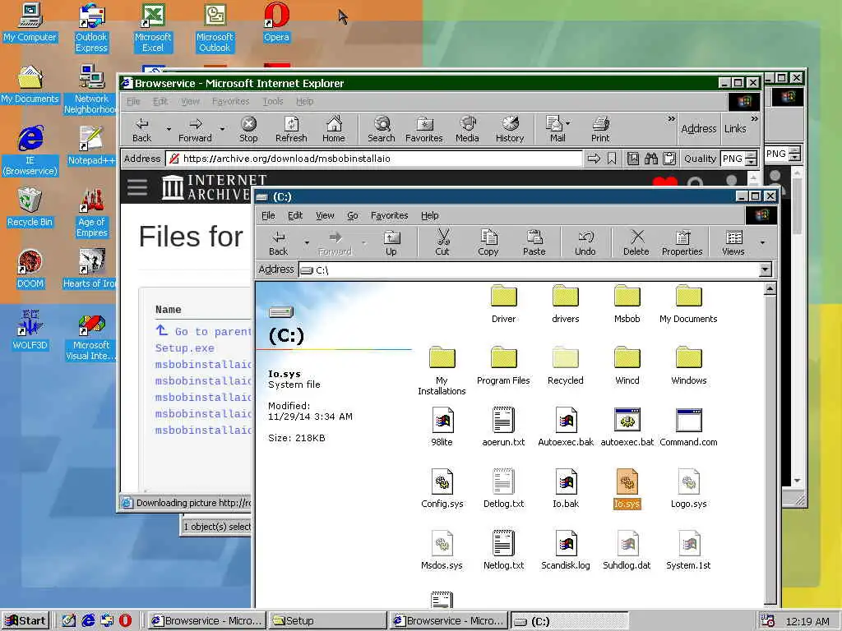Click the Opera quick launch icon in taskbar
Image resolution: width=842 pixels, height=631 pixels.
tap(125, 620)
